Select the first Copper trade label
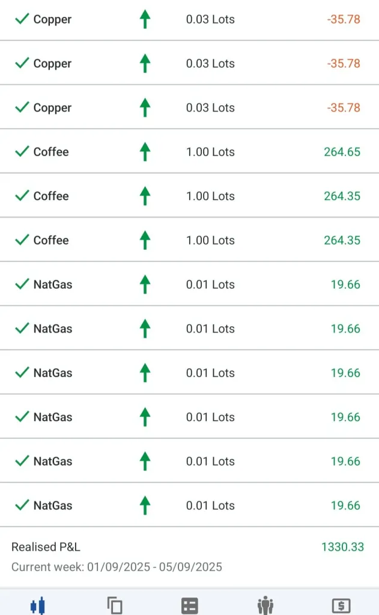 click(52, 19)
